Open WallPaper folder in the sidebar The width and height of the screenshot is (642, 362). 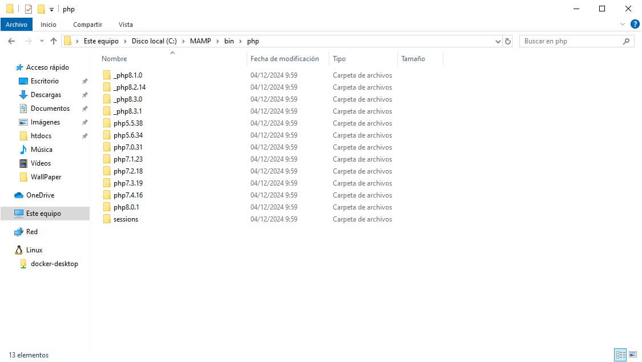[46, 177]
